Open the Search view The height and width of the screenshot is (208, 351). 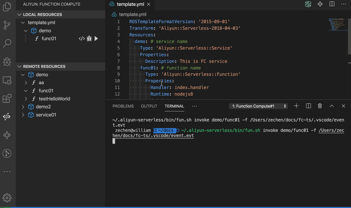pyautogui.click(x=7, y=43)
